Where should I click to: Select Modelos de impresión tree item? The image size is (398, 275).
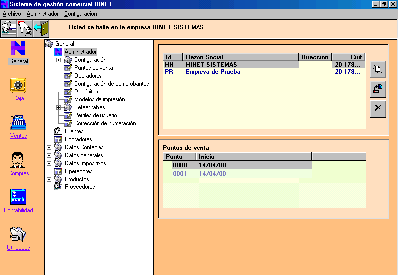99,99
